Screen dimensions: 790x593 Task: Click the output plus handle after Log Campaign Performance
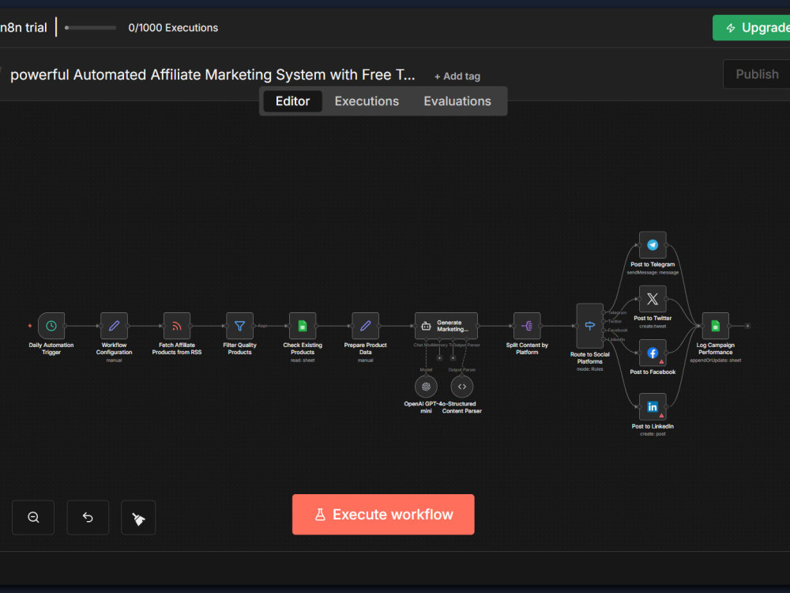point(747,326)
